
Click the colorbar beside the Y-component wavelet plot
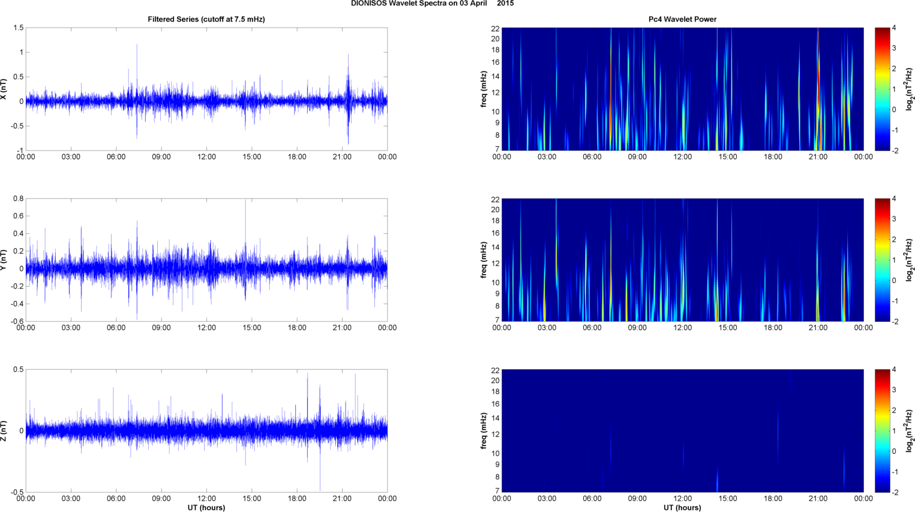pos(883,260)
